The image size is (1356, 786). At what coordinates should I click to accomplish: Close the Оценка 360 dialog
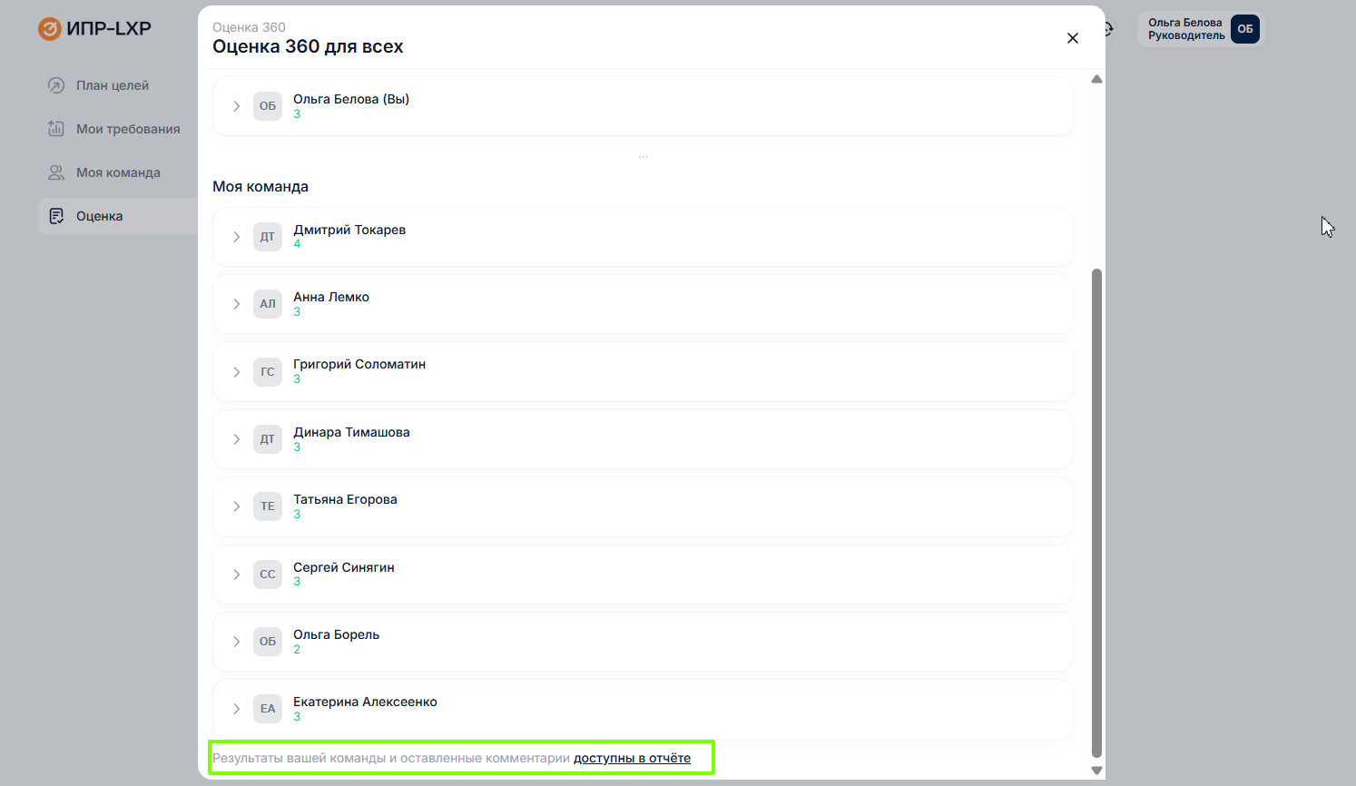pyautogui.click(x=1073, y=38)
